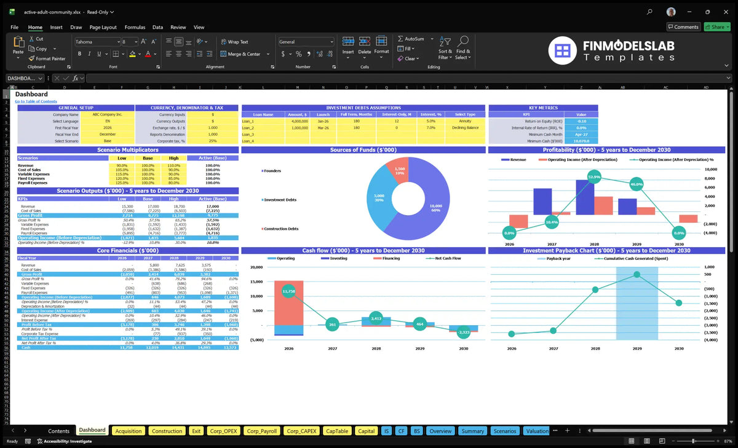Screen dimensions: 738x448
Task: Add a new sheet with plus button
Action: coord(568,431)
